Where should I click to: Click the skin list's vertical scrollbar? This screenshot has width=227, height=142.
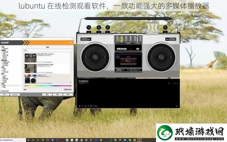(x=71, y=68)
